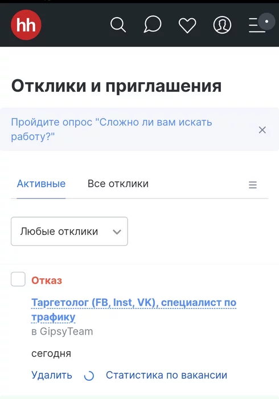This screenshot has height=399, width=279.
Task: Open the user profile icon
Action: pos(222,25)
